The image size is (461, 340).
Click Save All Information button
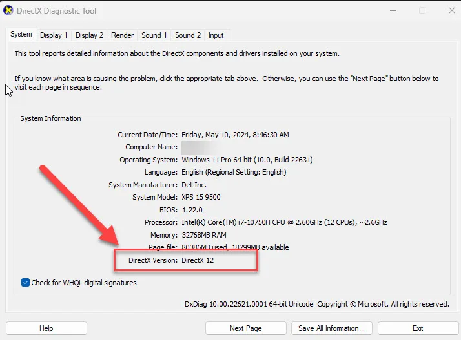coord(332,328)
